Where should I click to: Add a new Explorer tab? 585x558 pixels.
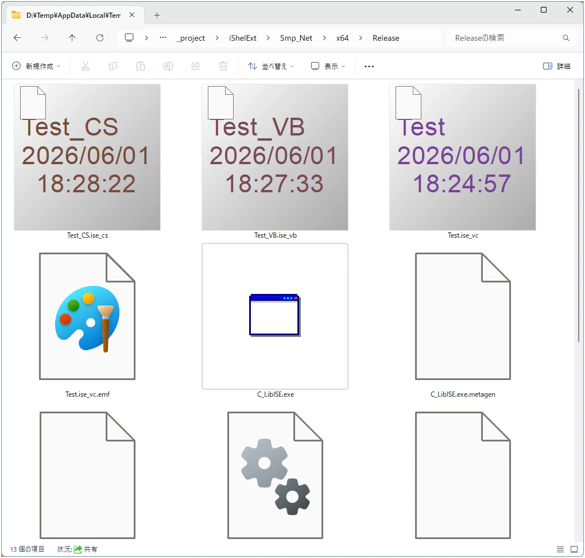tap(157, 15)
